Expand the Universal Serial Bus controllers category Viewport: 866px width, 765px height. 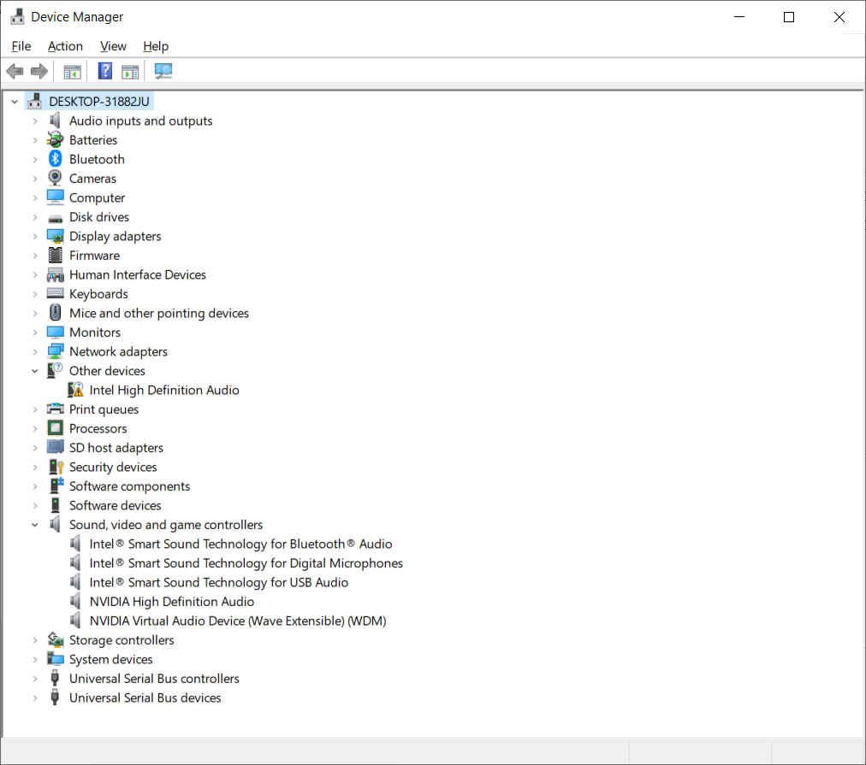coord(34,678)
